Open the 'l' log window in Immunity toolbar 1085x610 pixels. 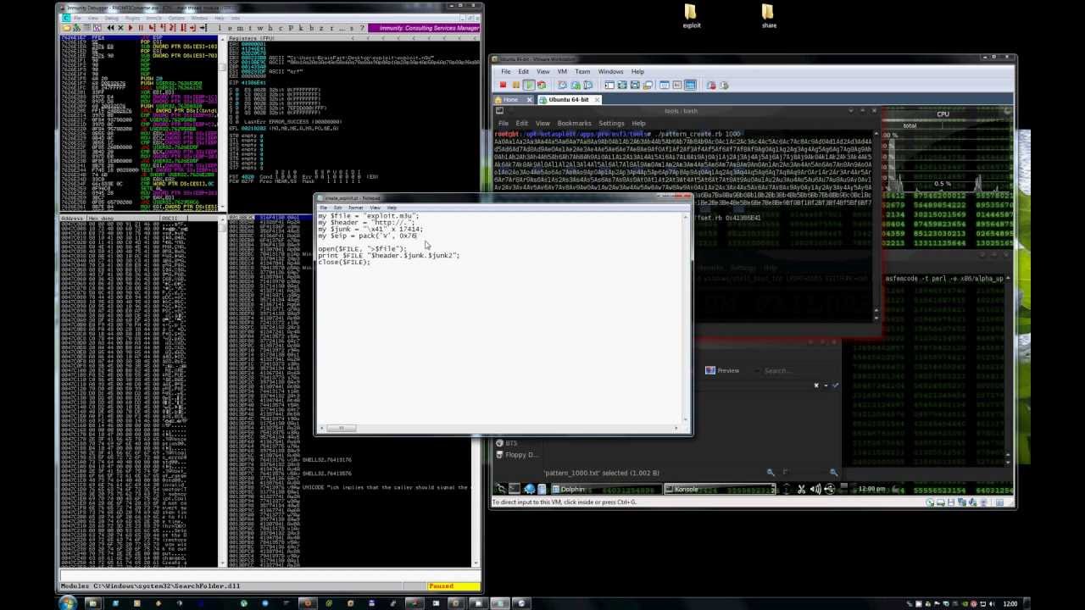pyautogui.click(x=220, y=28)
